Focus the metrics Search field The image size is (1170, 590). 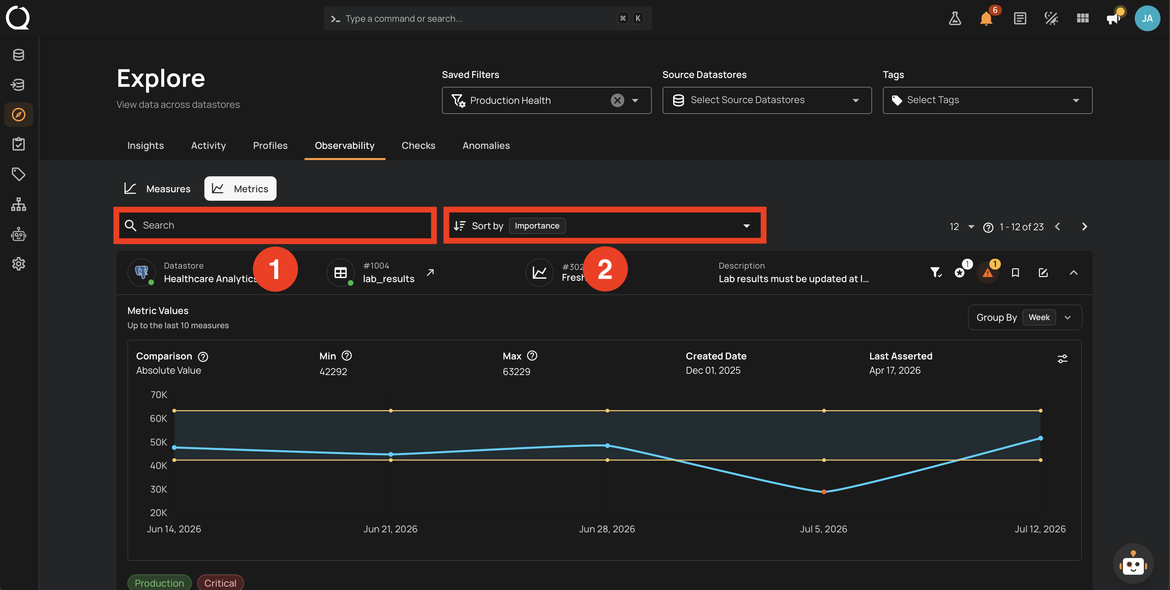click(x=275, y=225)
